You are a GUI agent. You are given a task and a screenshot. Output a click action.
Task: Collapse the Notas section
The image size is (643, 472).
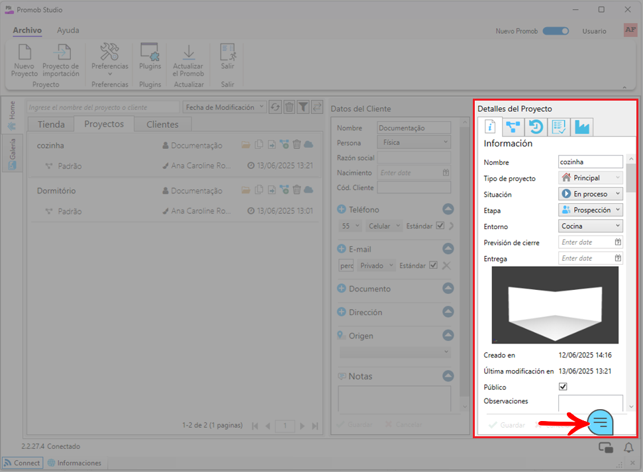click(x=448, y=375)
